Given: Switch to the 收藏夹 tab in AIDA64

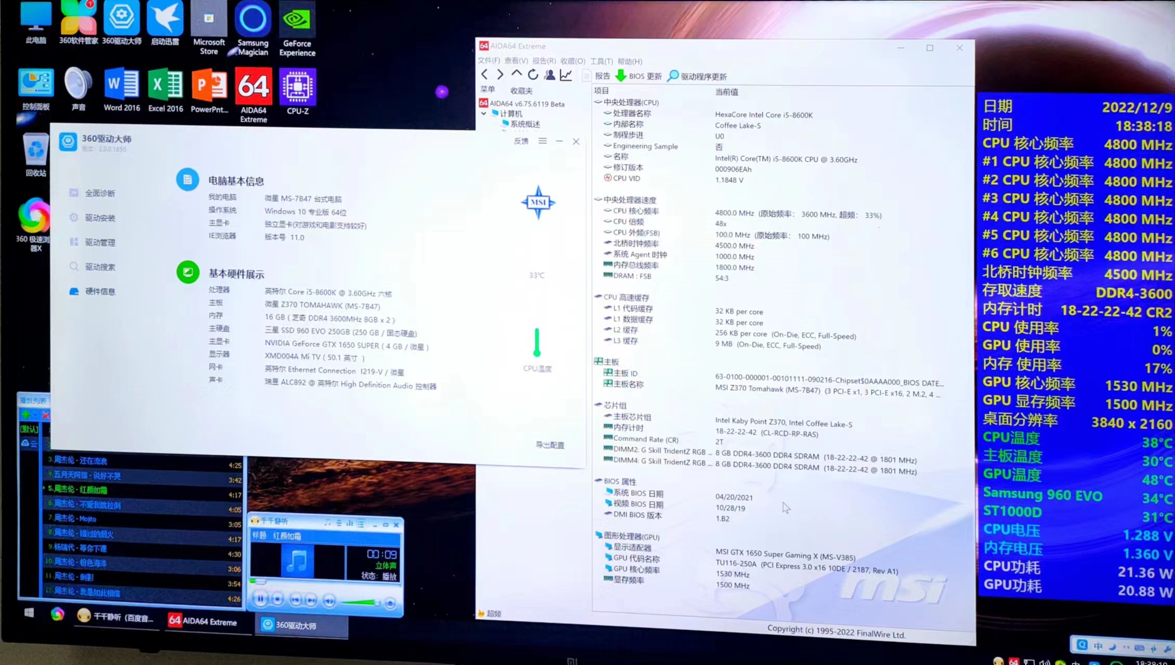Looking at the screenshot, I should click(x=521, y=90).
